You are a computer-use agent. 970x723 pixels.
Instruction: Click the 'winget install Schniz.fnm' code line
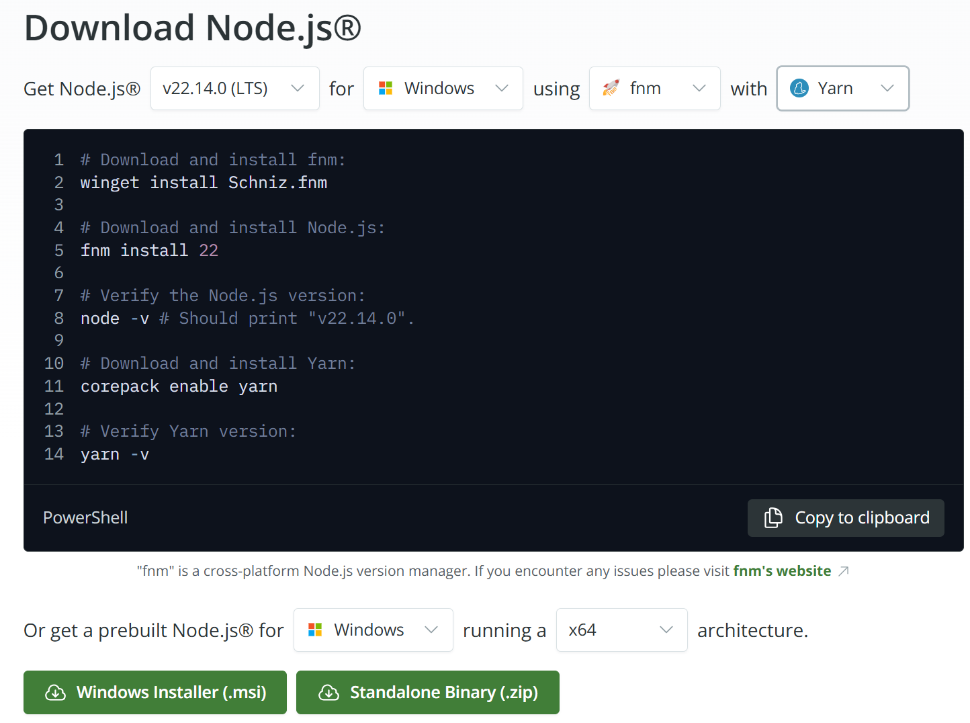click(204, 183)
